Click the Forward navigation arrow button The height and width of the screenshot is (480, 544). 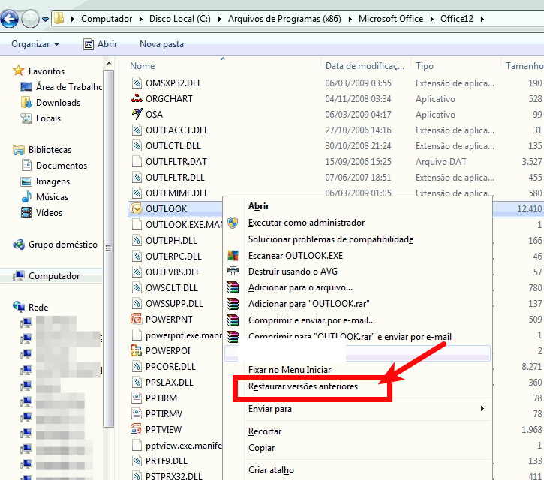tap(30, 19)
